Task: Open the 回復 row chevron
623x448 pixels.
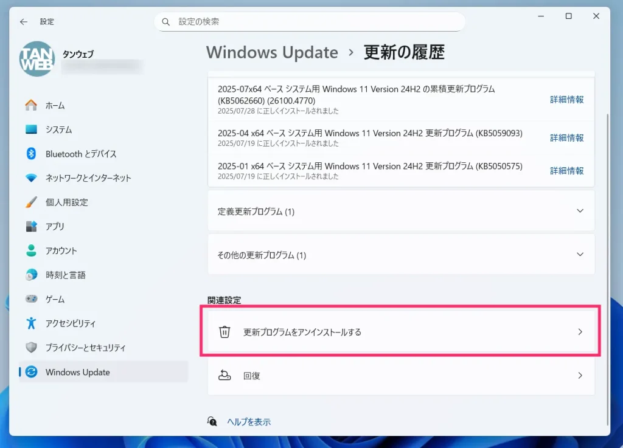Action: pos(580,376)
